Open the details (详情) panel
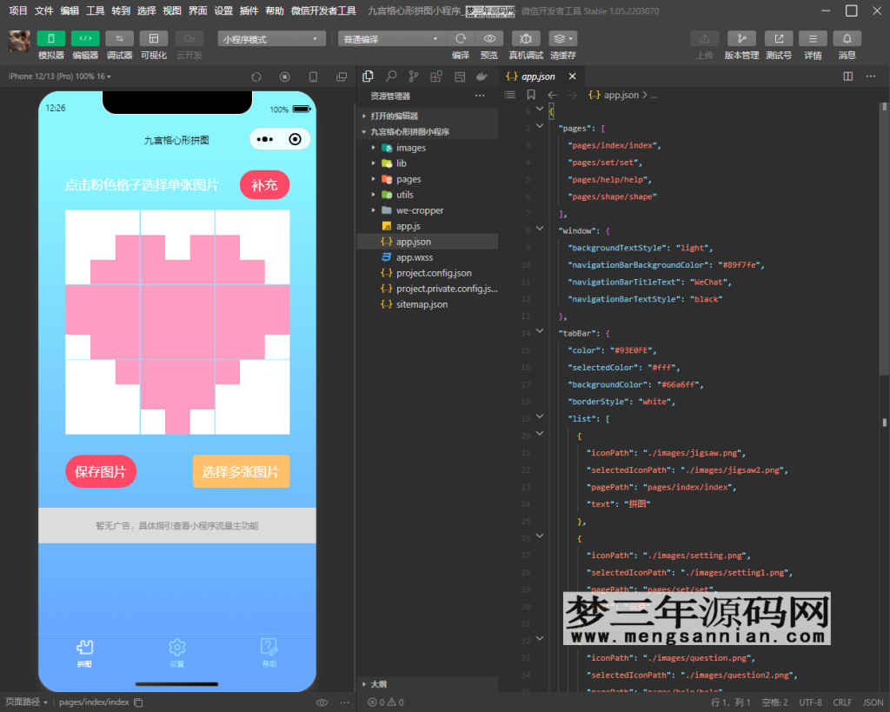This screenshot has height=712, width=890. pos(813,39)
